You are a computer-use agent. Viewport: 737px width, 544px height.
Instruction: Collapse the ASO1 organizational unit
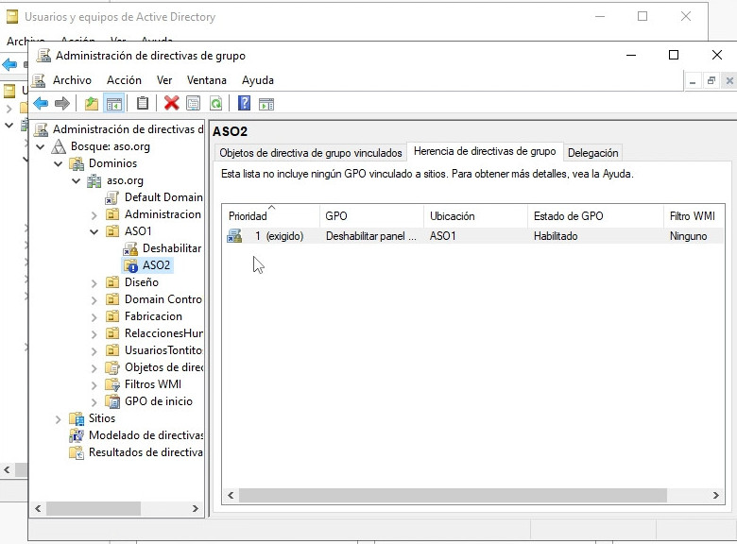pyautogui.click(x=94, y=231)
